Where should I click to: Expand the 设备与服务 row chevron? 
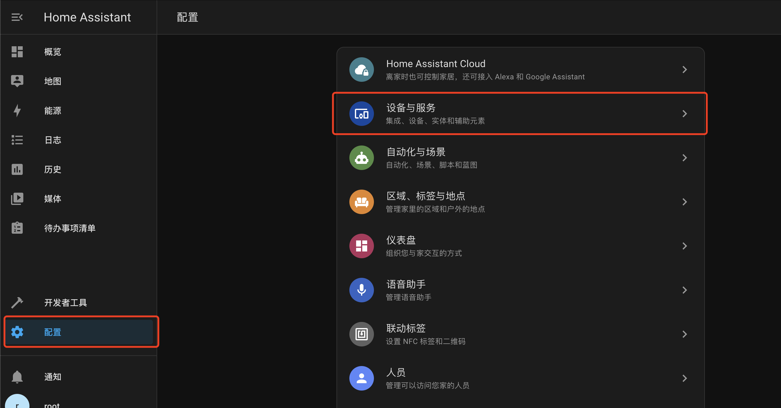click(x=685, y=114)
